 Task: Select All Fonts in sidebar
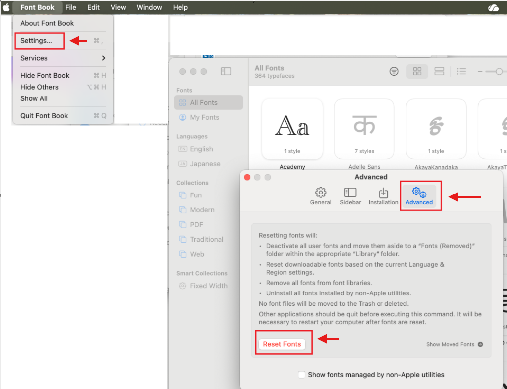click(208, 102)
